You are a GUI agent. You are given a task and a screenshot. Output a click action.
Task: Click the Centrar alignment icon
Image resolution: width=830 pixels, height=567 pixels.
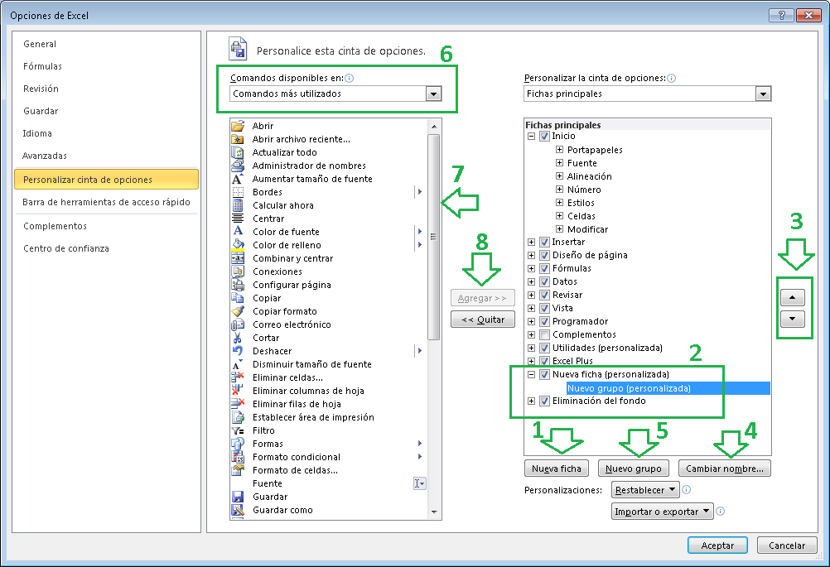click(x=238, y=219)
